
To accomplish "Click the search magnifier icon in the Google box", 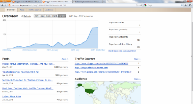I will click(x=182, y=5).
